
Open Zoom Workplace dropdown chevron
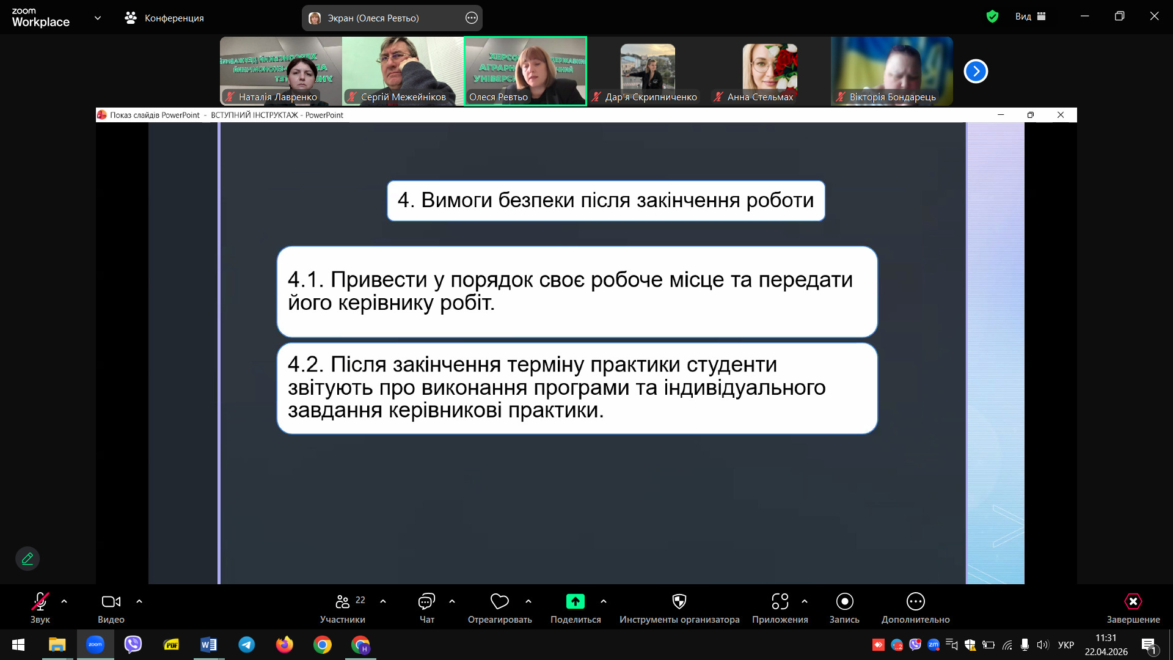coord(98,18)
